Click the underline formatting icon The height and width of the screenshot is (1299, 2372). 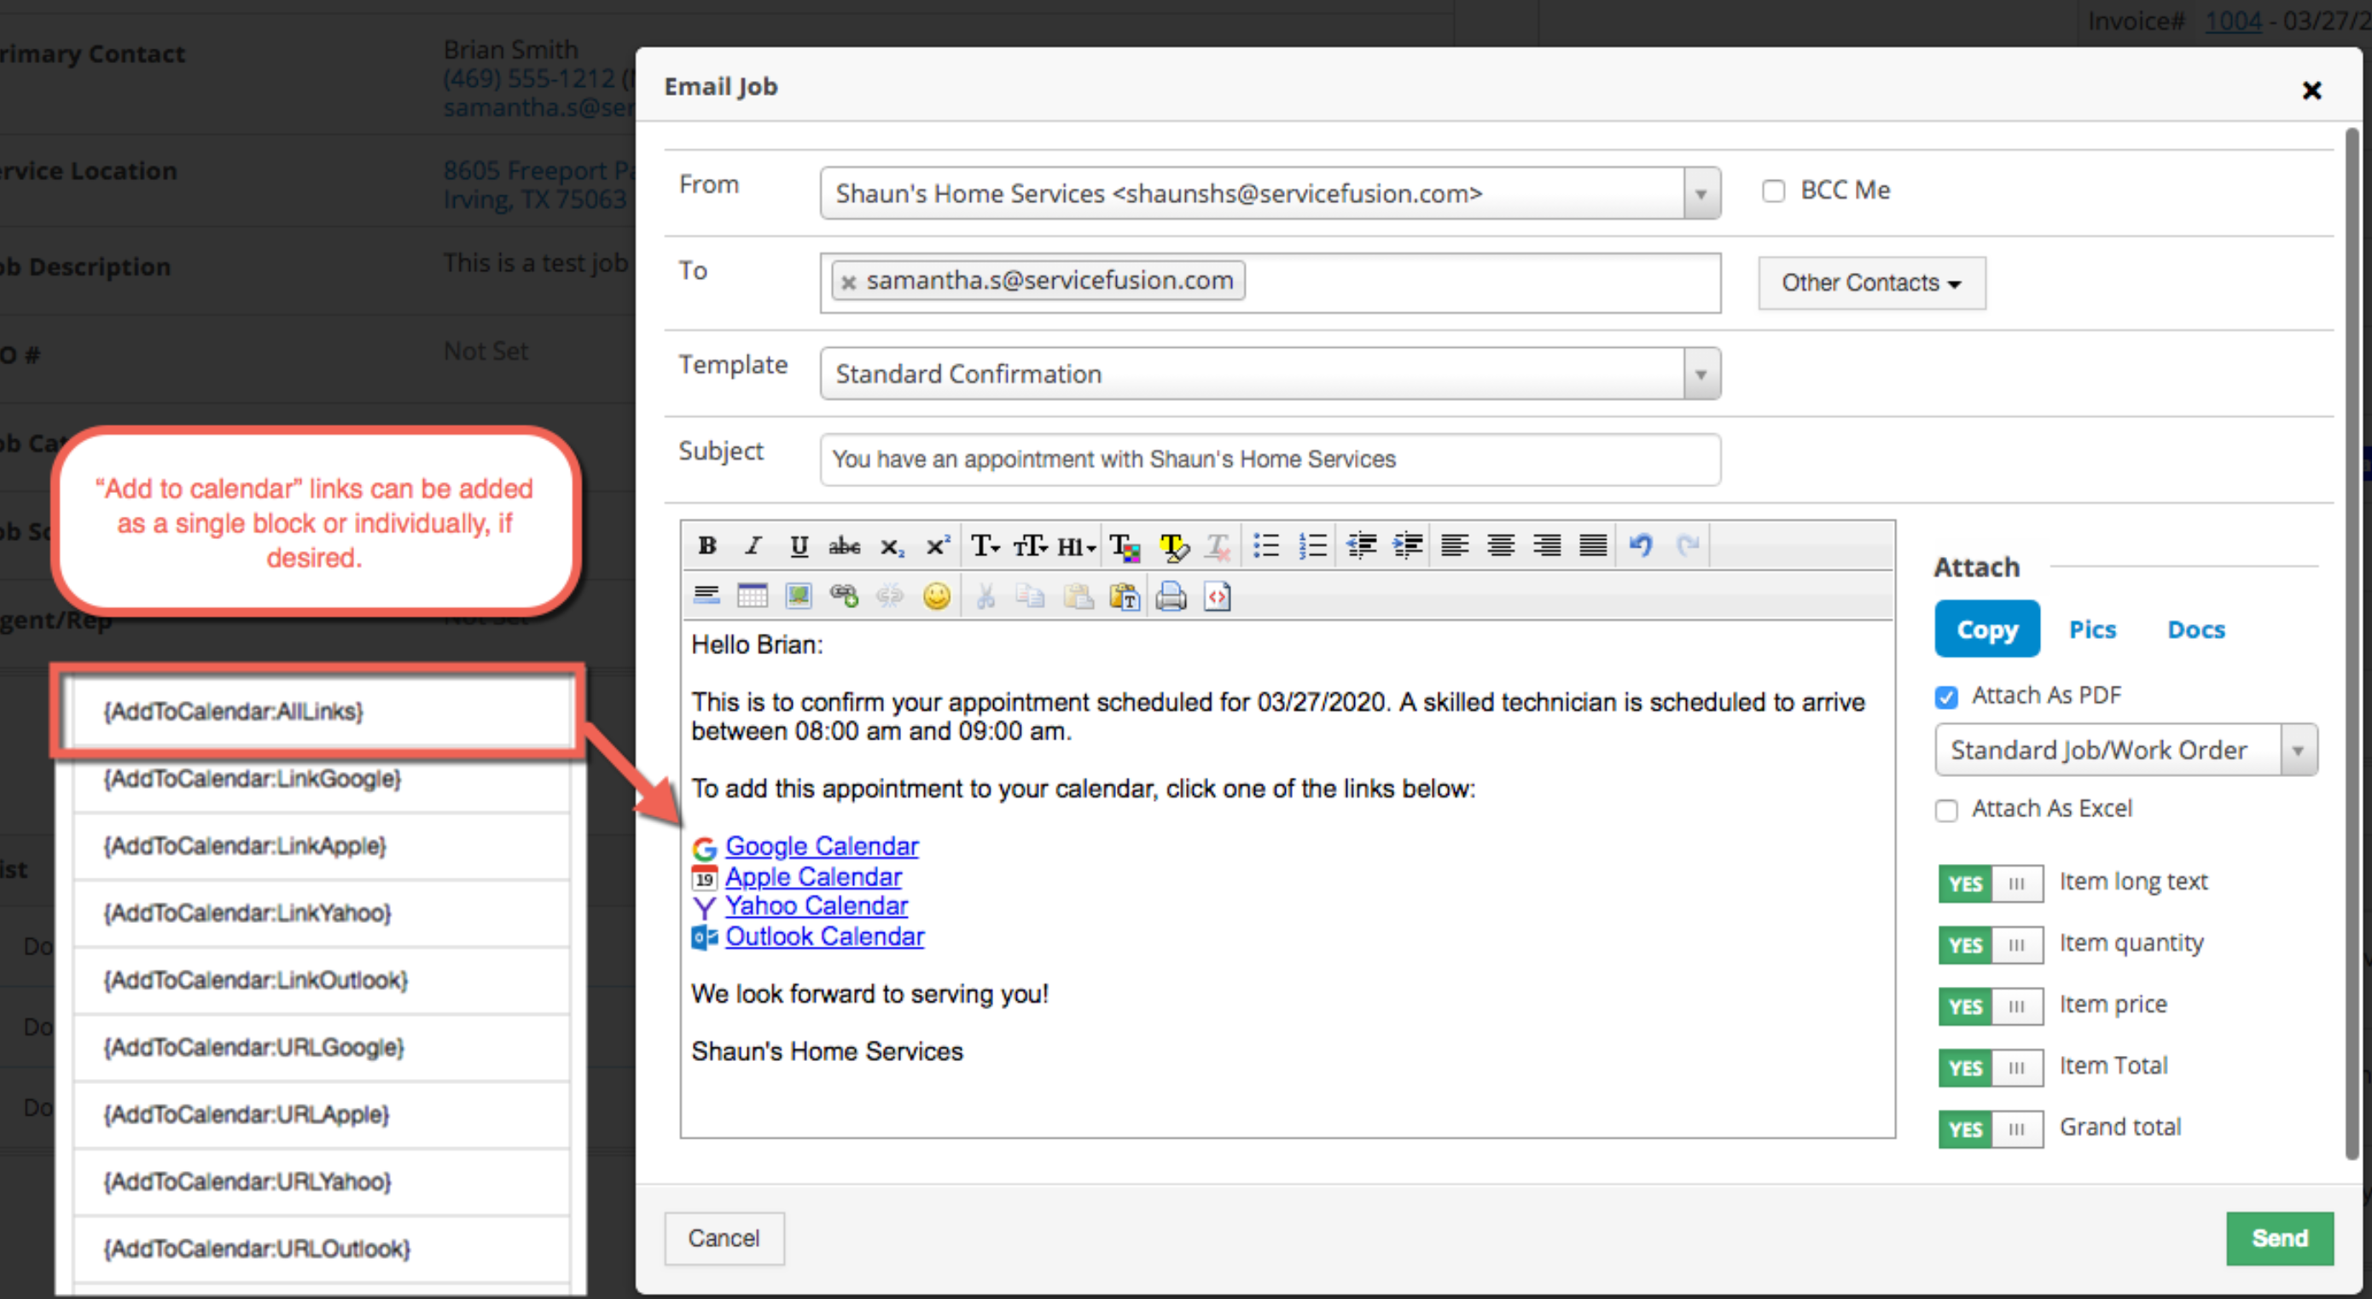[799, 546]
